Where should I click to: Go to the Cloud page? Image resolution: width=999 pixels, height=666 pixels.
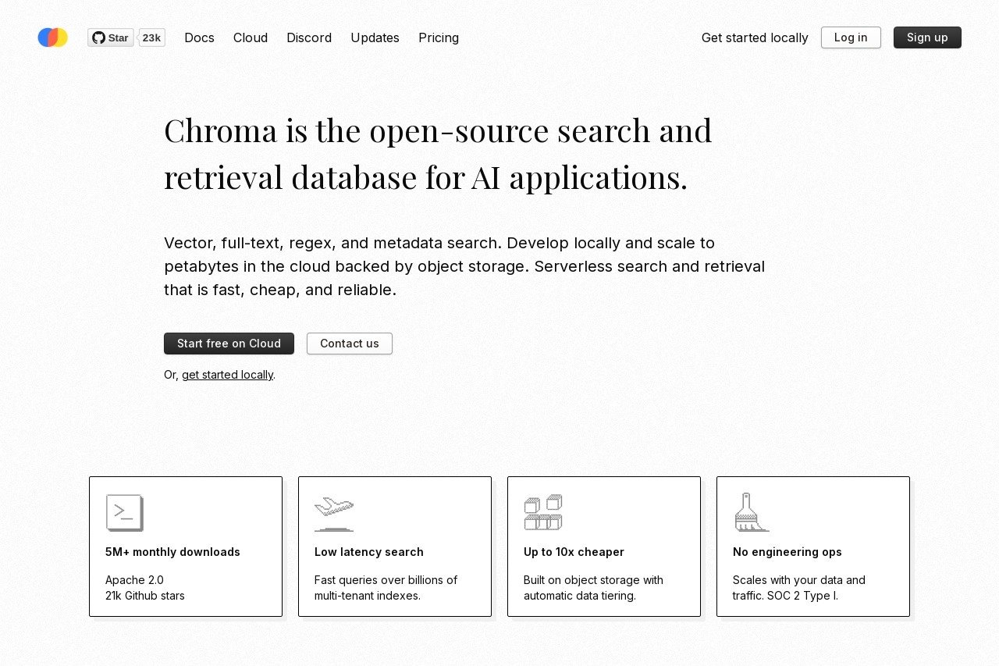click(251, 37)
